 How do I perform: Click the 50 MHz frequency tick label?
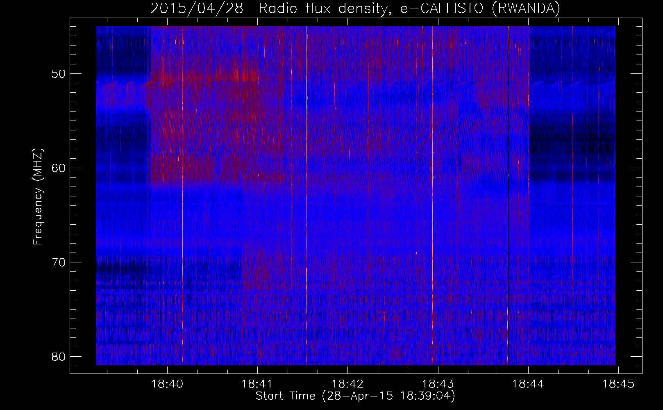(x=59, y=74)
